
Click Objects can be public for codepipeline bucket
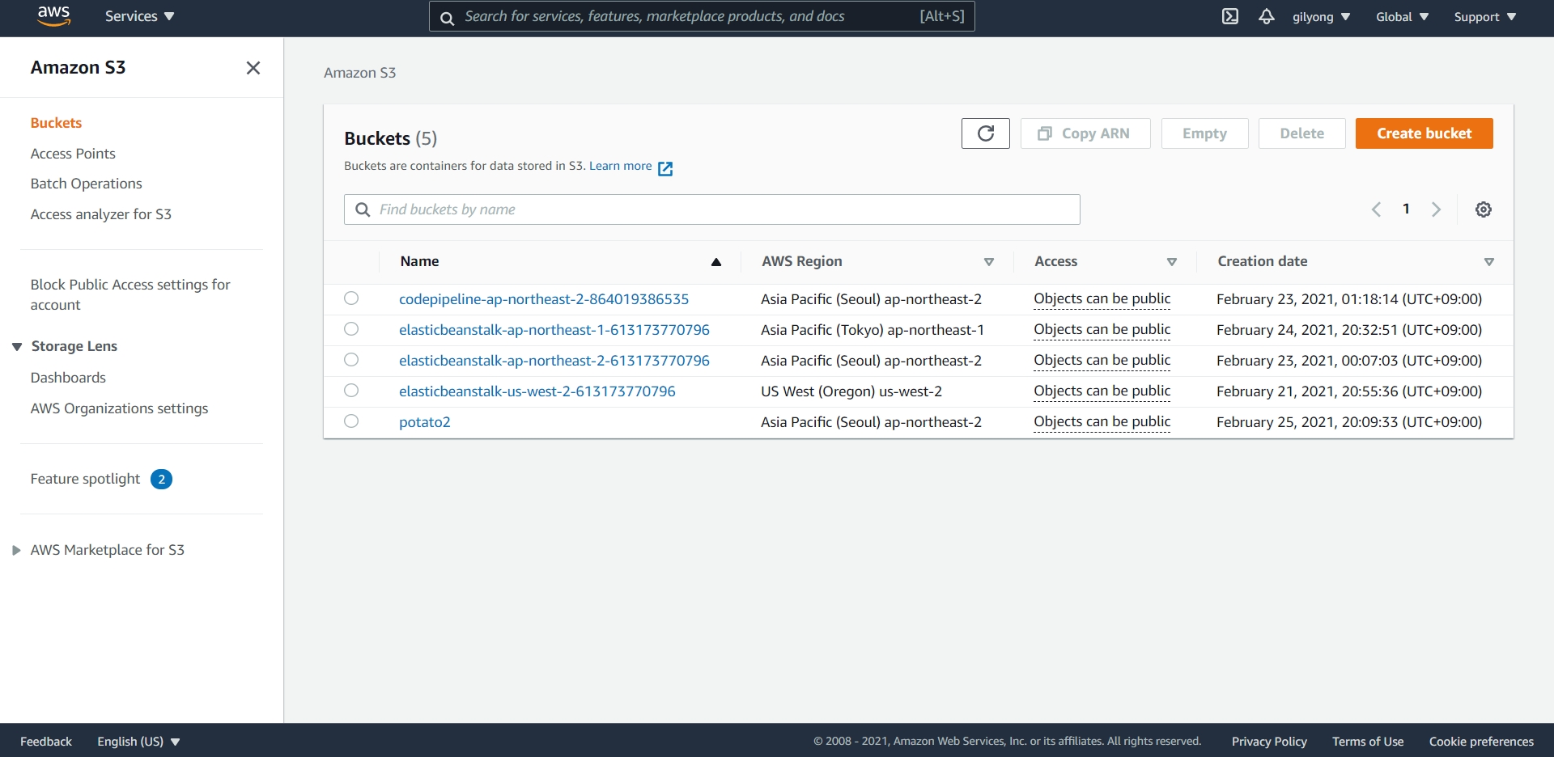point(1102,299)
